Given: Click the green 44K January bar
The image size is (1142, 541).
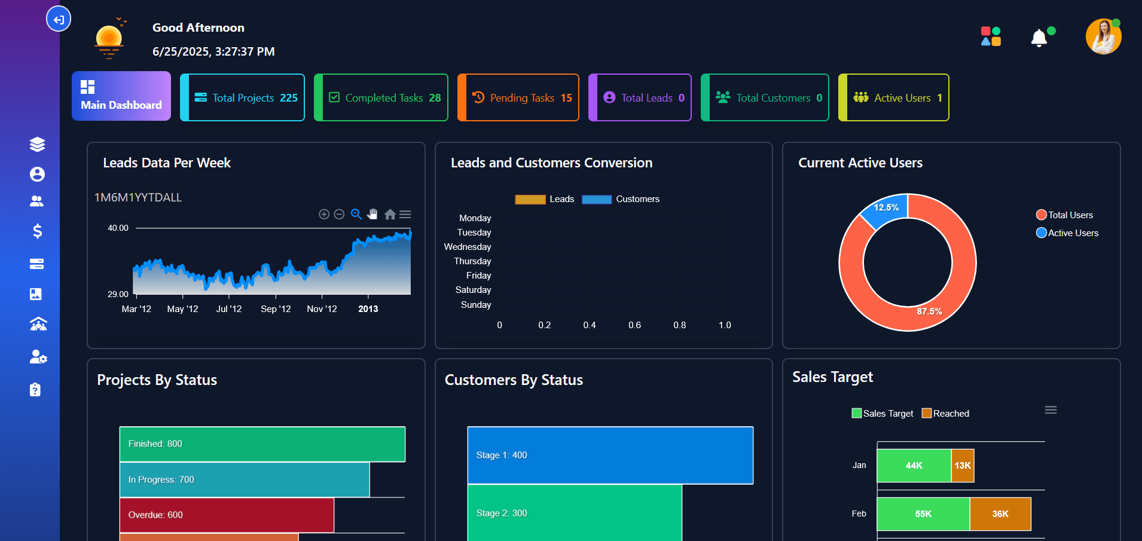Looking at the screenshot, I should pos(914,465).
